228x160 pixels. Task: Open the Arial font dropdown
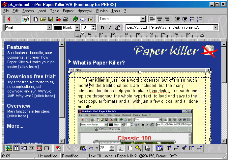[x=49, y=27]
